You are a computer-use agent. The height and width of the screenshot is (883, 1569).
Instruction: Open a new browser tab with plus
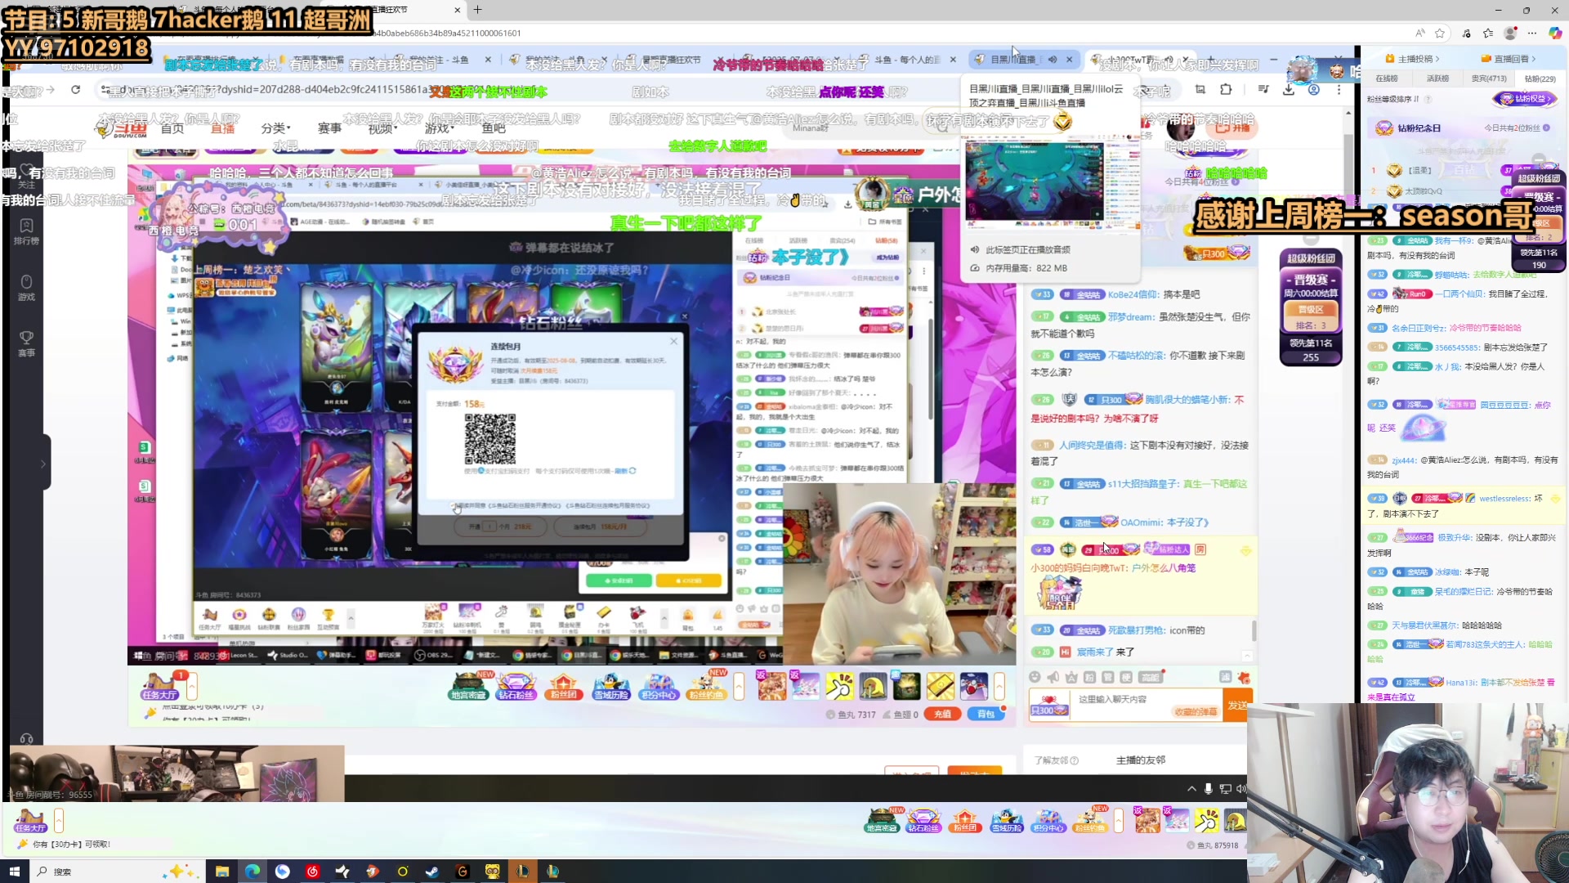coord(477,10)
